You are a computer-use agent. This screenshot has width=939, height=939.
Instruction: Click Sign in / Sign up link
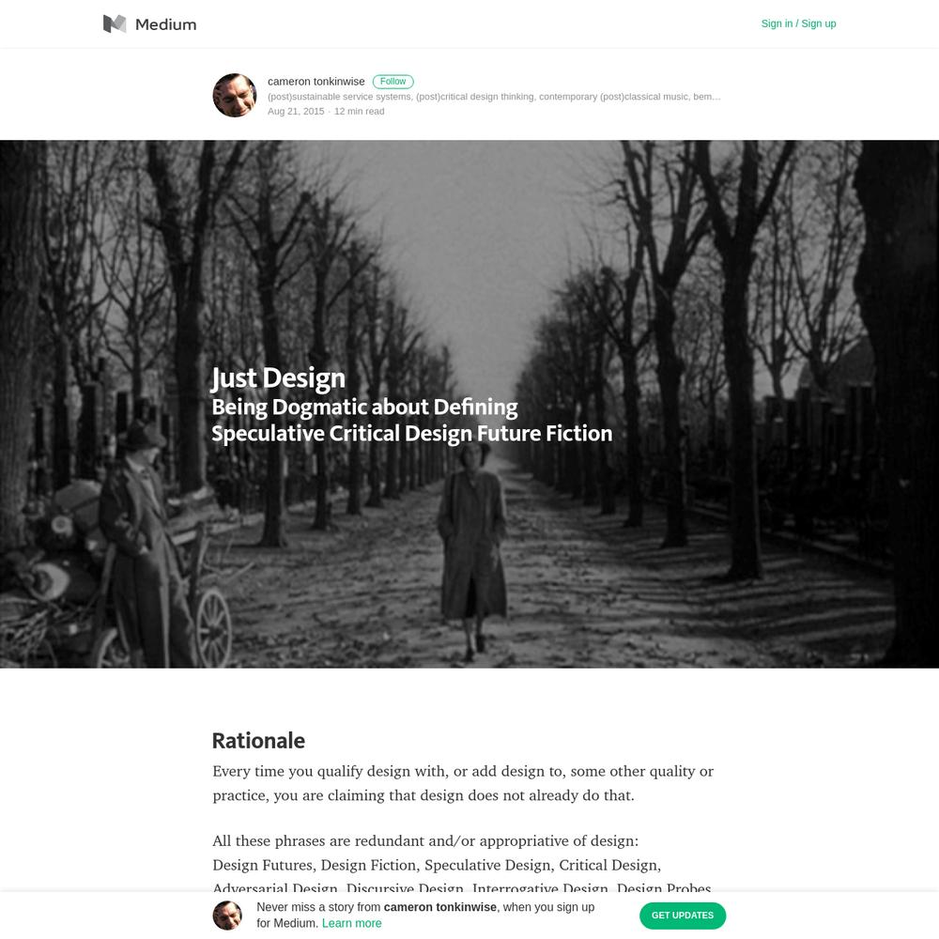pos(798,23)
